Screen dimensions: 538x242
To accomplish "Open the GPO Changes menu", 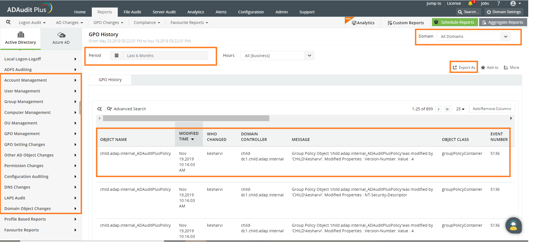I will pos(108,23).
